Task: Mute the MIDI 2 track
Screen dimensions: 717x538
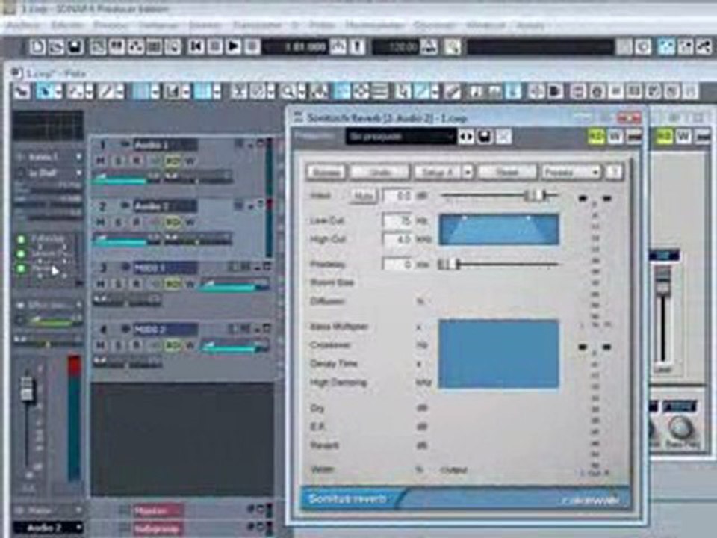Action: (x=101, y=345)
